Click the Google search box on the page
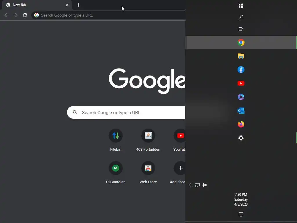The width and height of the screenshot is (297, 223). click(x=126, y=112)
